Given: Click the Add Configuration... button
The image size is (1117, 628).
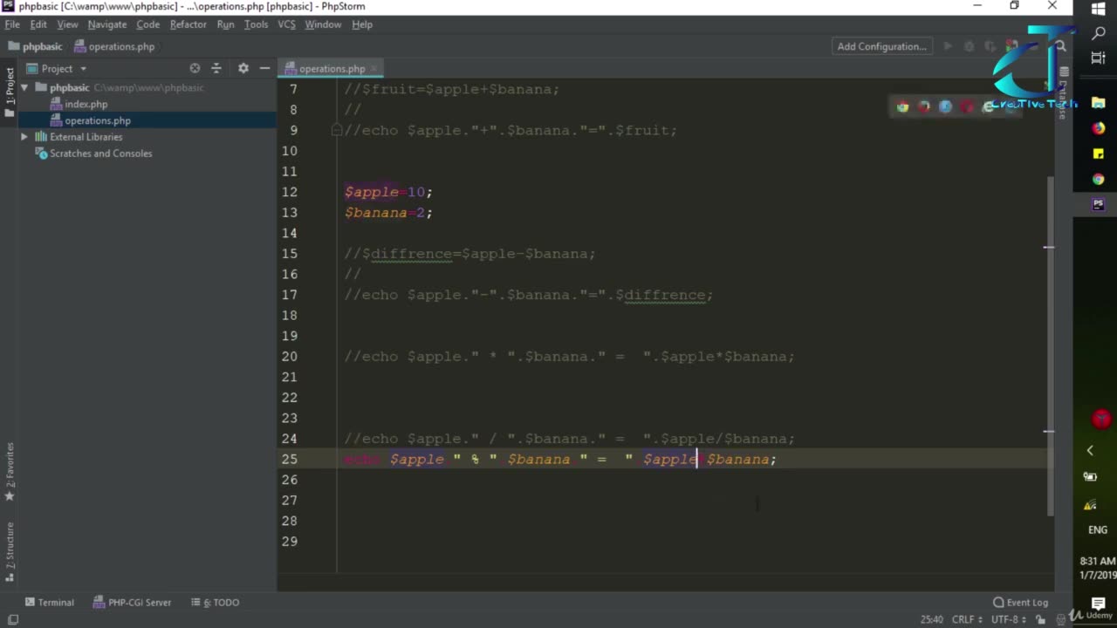Looking at the screenshot, I should click(x=882, y=46).
